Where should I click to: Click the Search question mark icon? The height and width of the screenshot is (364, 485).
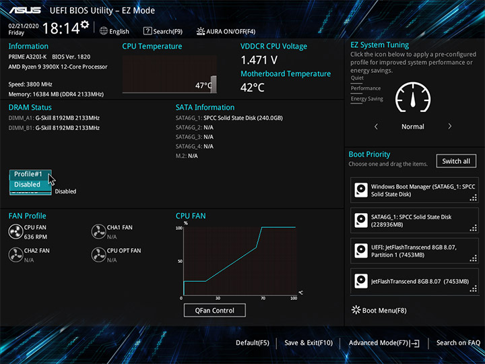coord(148,31)
